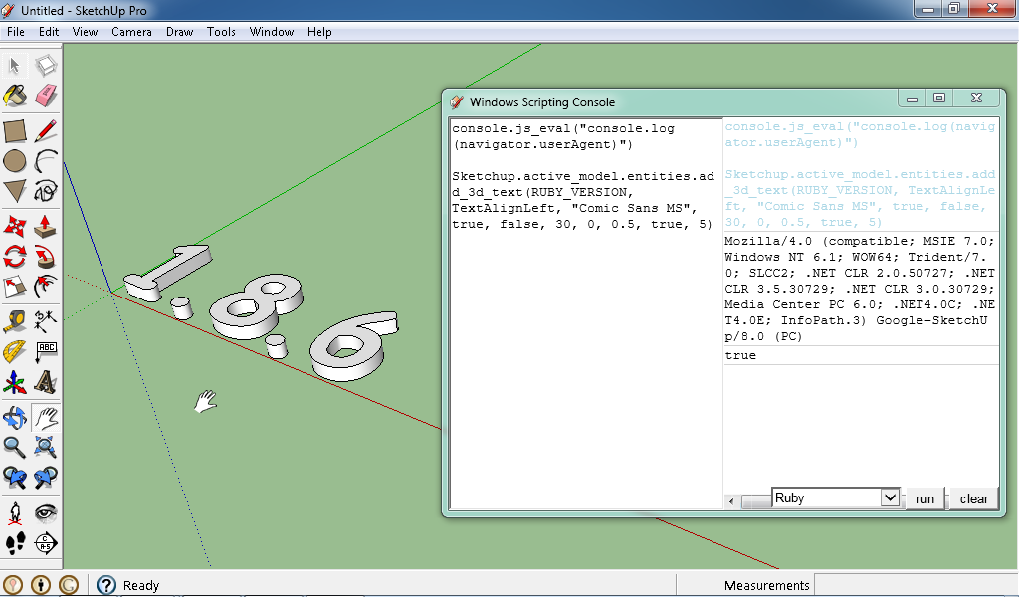The image size is (1019, 597).
Task: Choose the red pencil Line tool
Action: click(46, 131)
